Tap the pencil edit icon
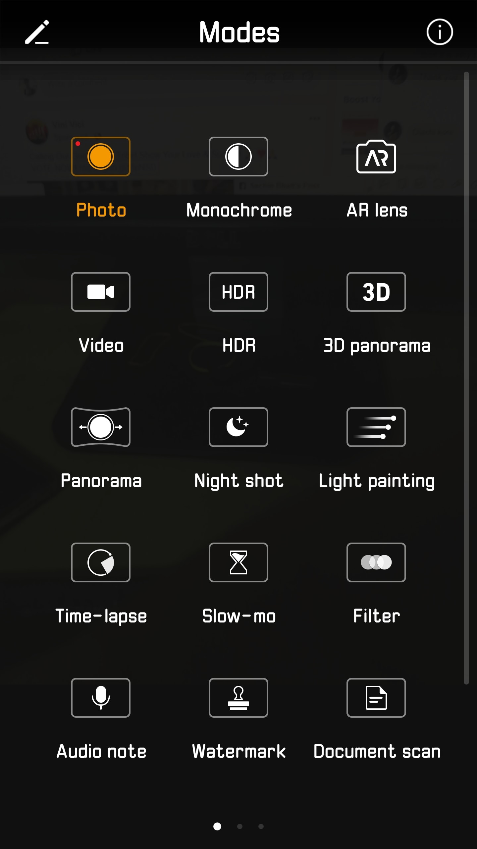The width and height of the screenshot is (477, 849). point(37,32)
